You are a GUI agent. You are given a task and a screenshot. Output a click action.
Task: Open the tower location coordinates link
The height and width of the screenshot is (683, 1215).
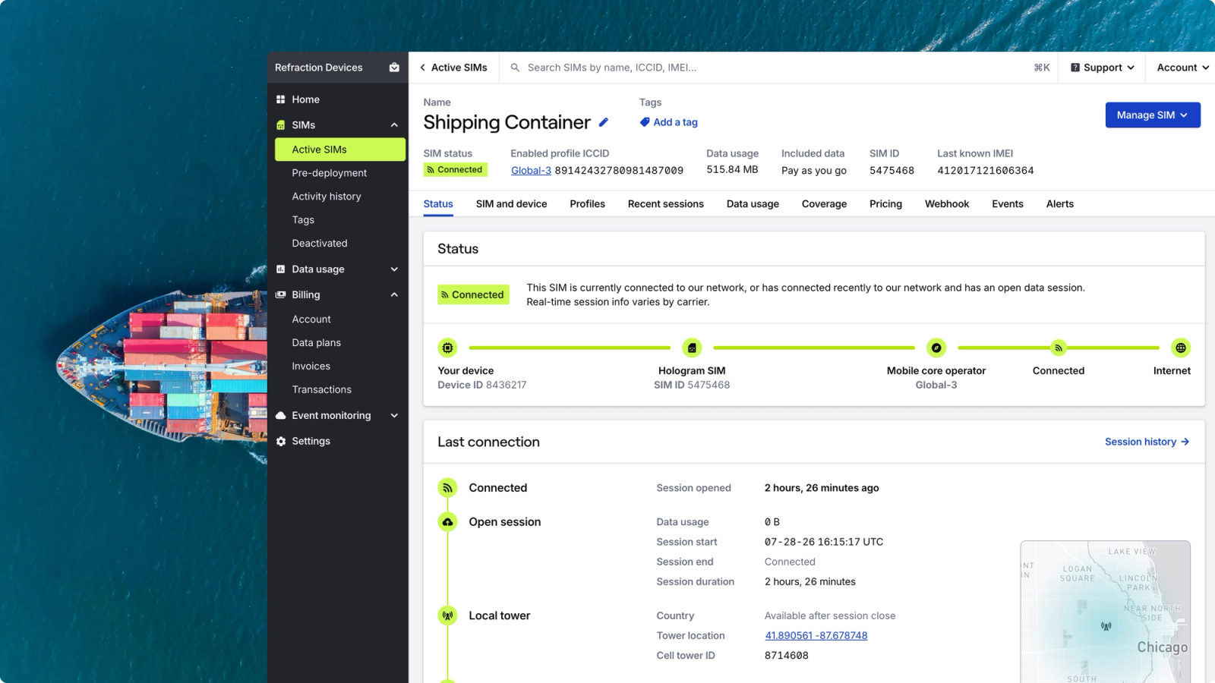816,636
